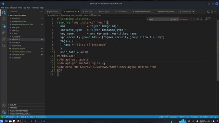Switch to aws-kp.tf editor tab
The width and height of the screenshot is (219, 123).
click(89, 12)
